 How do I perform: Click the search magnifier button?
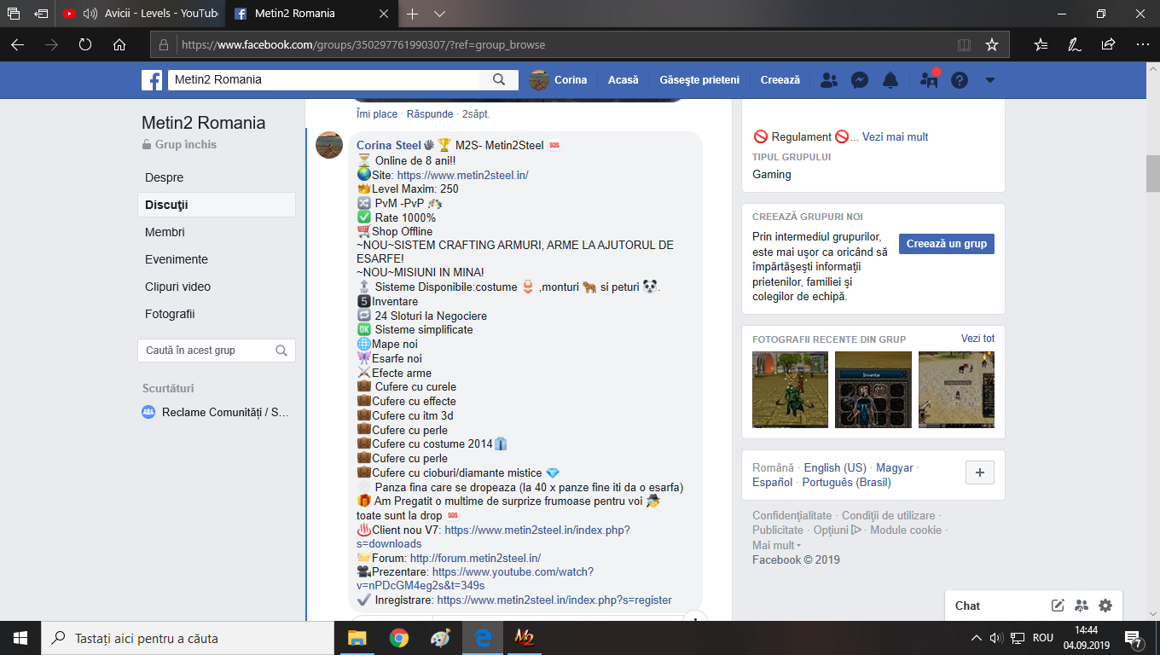click(499, 79)
